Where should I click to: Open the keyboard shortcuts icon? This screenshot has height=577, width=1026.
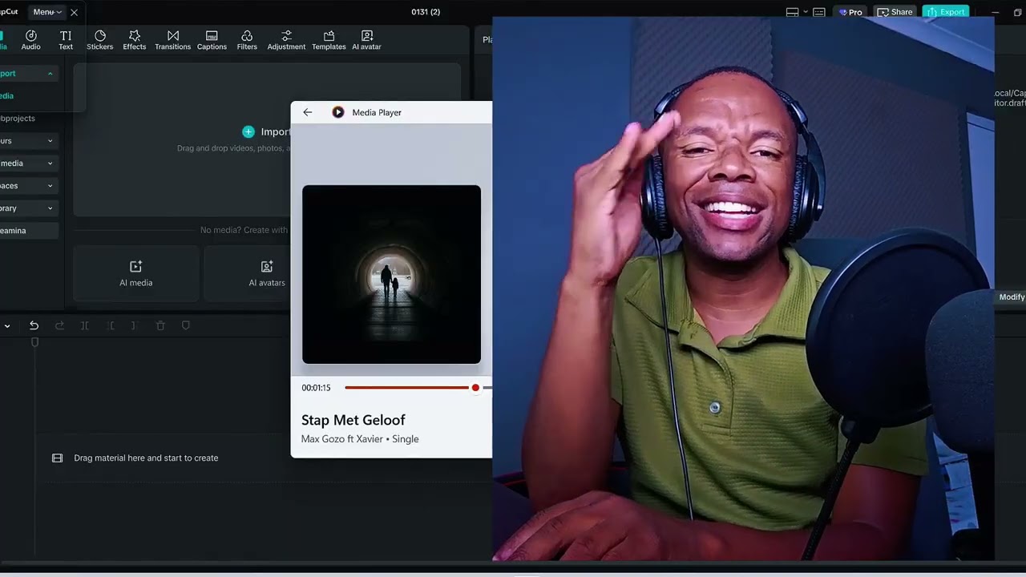[819, 12]
